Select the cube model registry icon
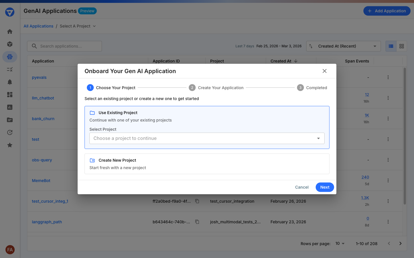Image resolution: width=414 pixels, height=258 pixels. 9,44
